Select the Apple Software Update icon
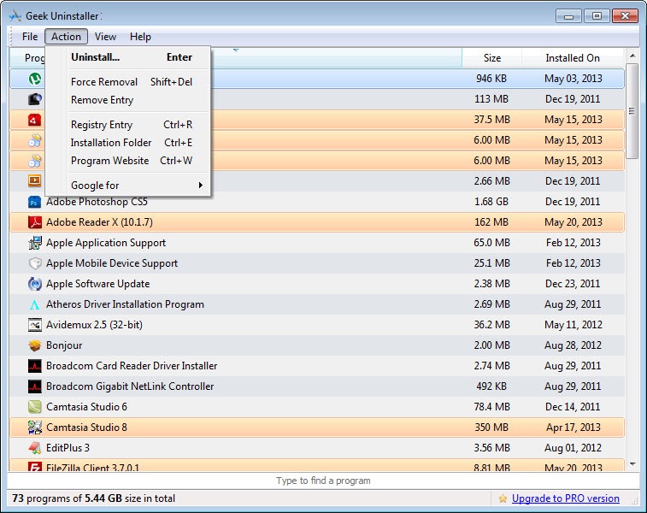647x513 pixels. point(34,284)
